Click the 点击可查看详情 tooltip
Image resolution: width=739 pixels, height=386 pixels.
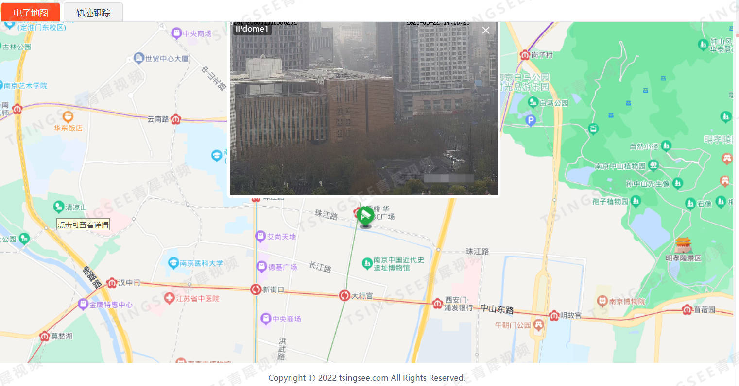click(83, 225)
